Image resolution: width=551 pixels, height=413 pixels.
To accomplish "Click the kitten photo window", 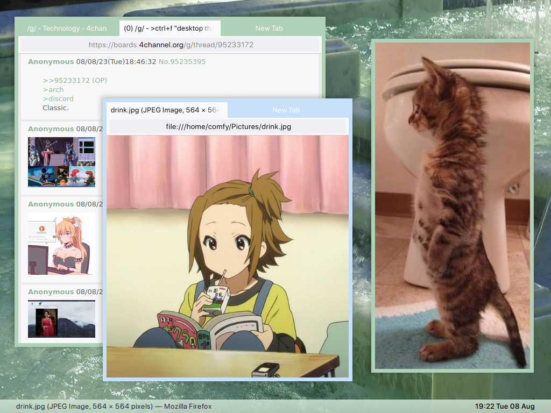I will point(452,205).
